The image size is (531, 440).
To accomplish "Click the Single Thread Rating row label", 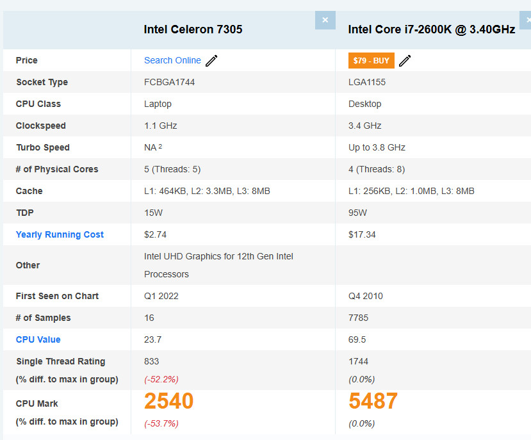I will point(60,361).
